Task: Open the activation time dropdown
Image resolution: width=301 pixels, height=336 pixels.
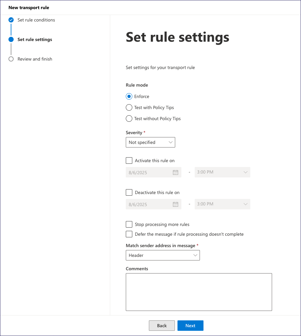Action: [x=222, y=172]
